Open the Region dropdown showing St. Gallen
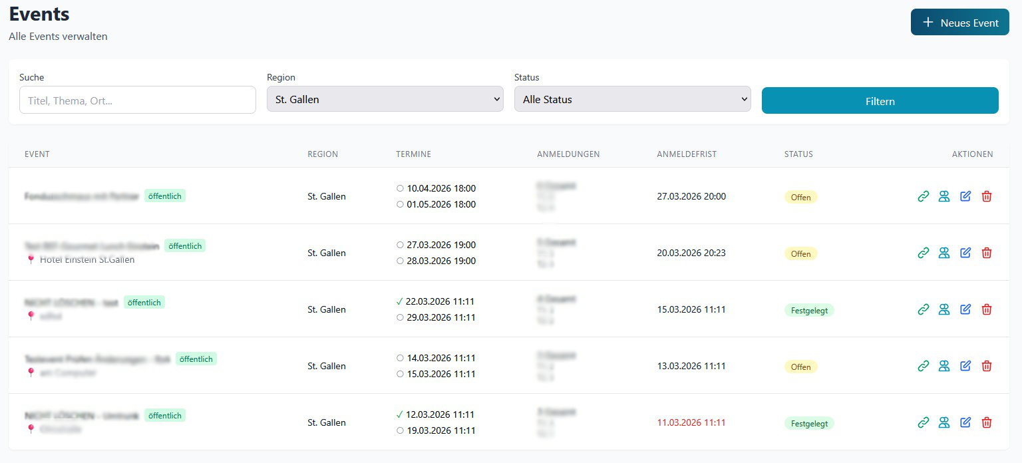1022x463 pixels. [385, 99]
